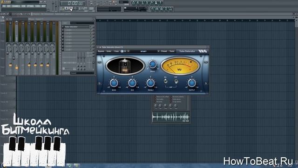Click the Waves logo in Tube Saturator
298x168 pixels.
pos(203,51)
